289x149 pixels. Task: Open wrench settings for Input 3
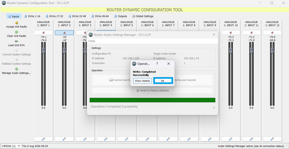(x=85, y=139)
